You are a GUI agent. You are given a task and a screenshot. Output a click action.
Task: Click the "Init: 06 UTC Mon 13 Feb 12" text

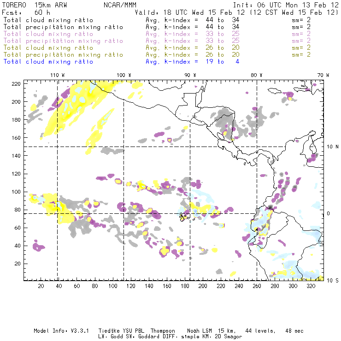286,5
